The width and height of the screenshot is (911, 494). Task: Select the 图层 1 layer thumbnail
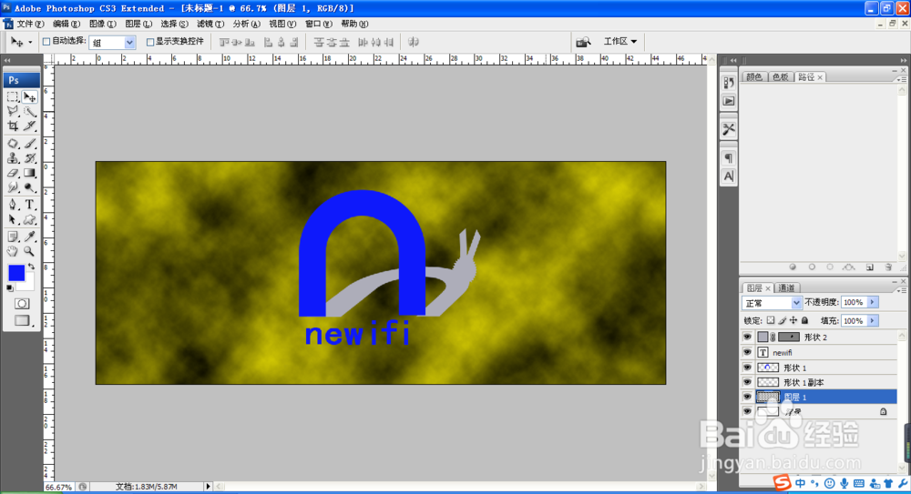click(767, 397)
